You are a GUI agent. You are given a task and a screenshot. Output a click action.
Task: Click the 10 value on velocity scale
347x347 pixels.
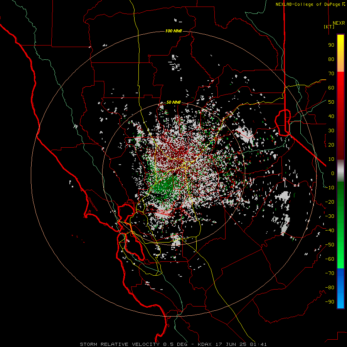point(331,159)
